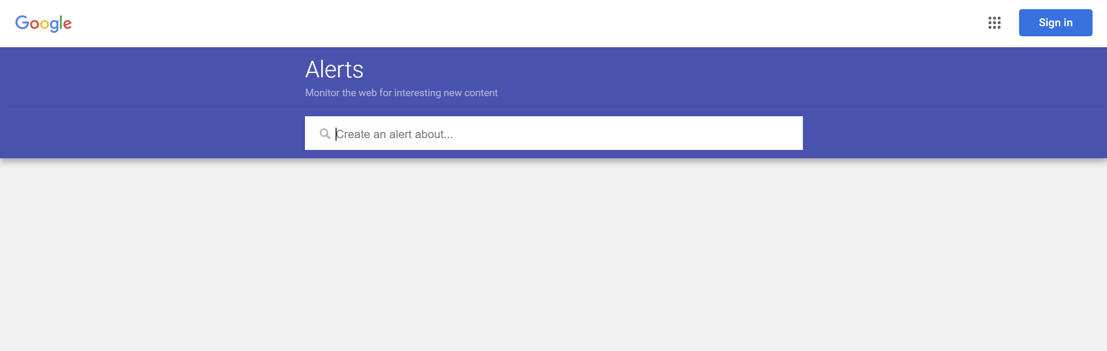Click the search icon inside the alert box
This screenshot has height=351, width=1107.
click(326, 133)
